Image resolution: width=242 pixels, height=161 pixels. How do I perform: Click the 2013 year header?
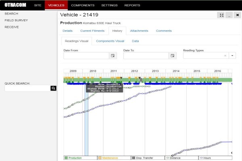click(155, 71)
